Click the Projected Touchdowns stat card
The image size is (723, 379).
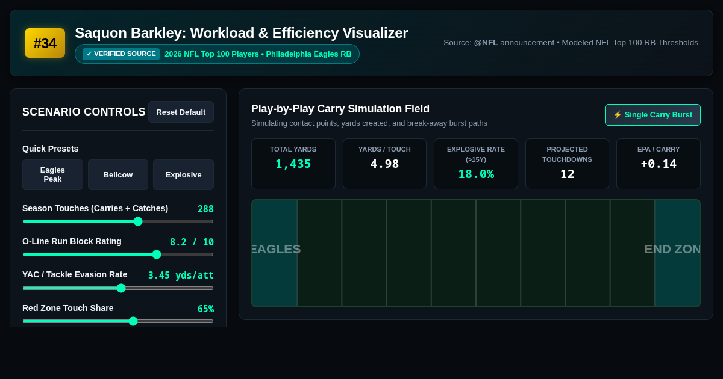click(x=567, y=164)
